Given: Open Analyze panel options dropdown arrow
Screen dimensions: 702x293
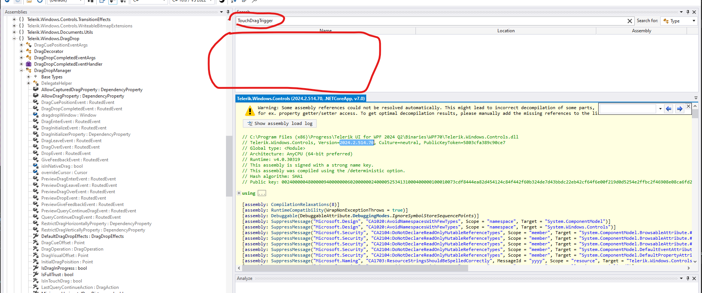Looking at the screenshot, I should (x=681, y=278).
